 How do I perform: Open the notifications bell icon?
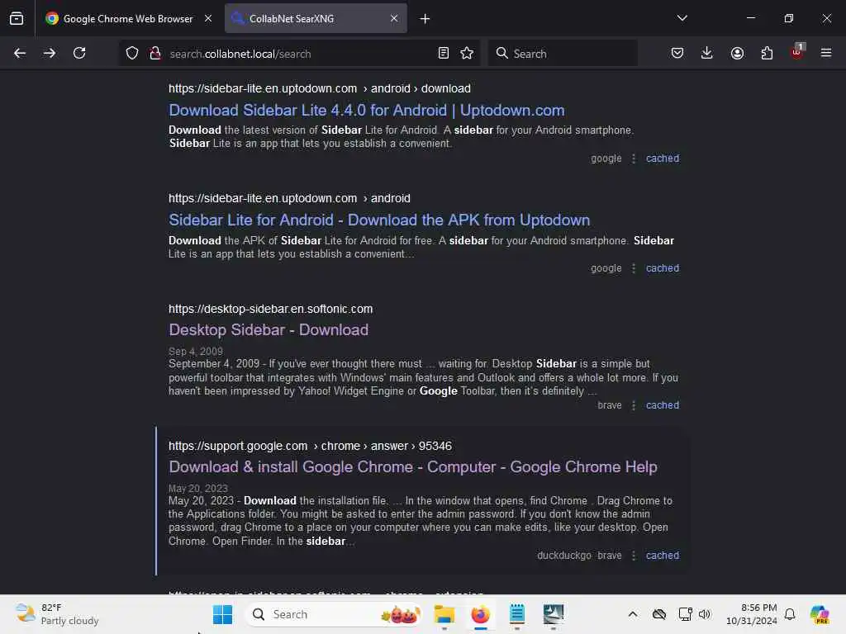coord(790,614)
